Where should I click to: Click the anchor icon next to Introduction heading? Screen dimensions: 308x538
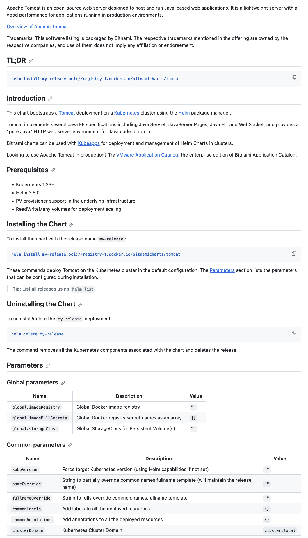click(50, 99)
